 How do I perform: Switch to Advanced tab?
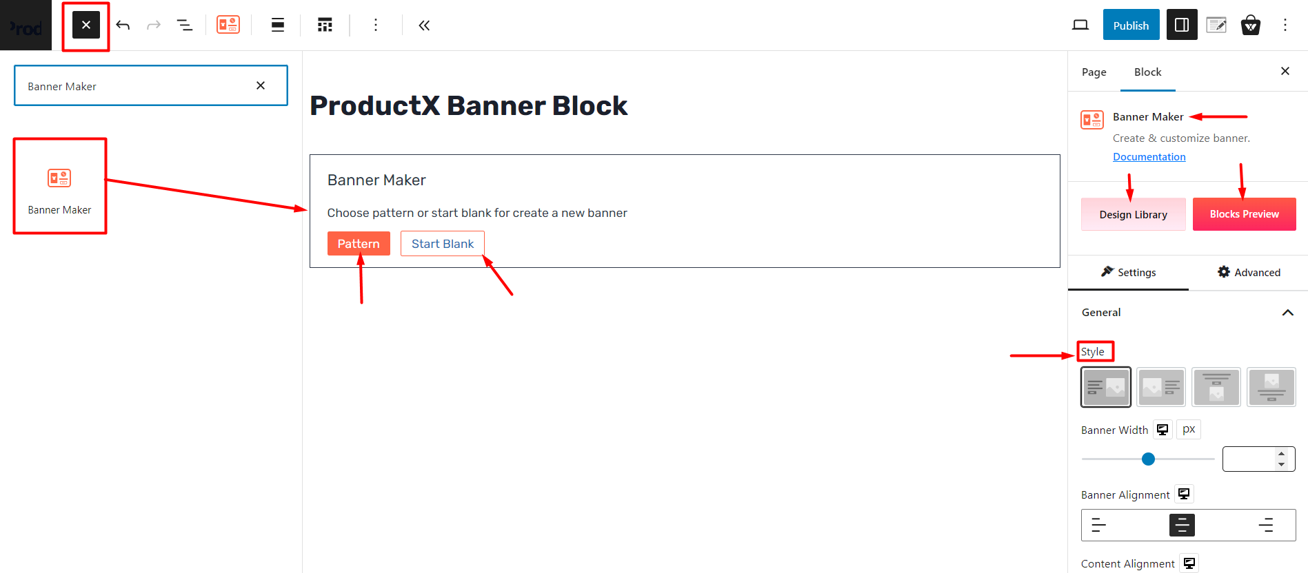(x=1249, y=272)
